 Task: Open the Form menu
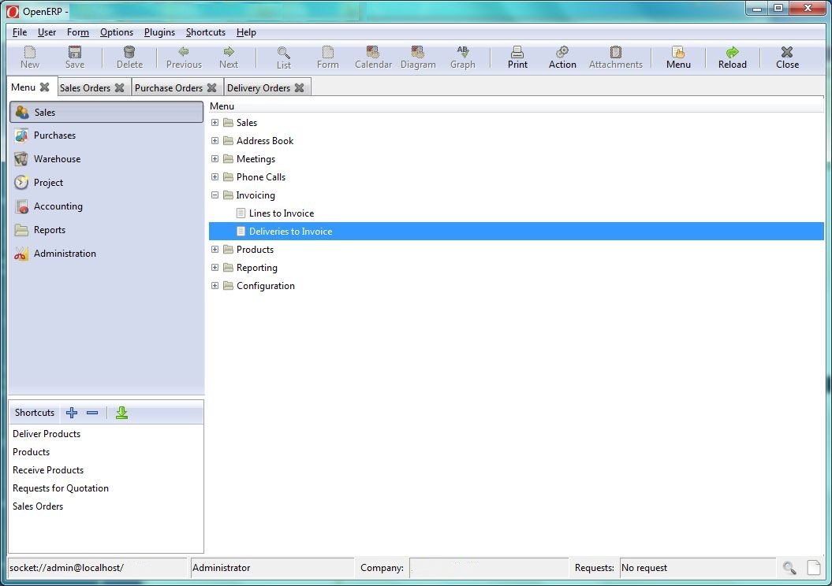click(x=78, y=32)
